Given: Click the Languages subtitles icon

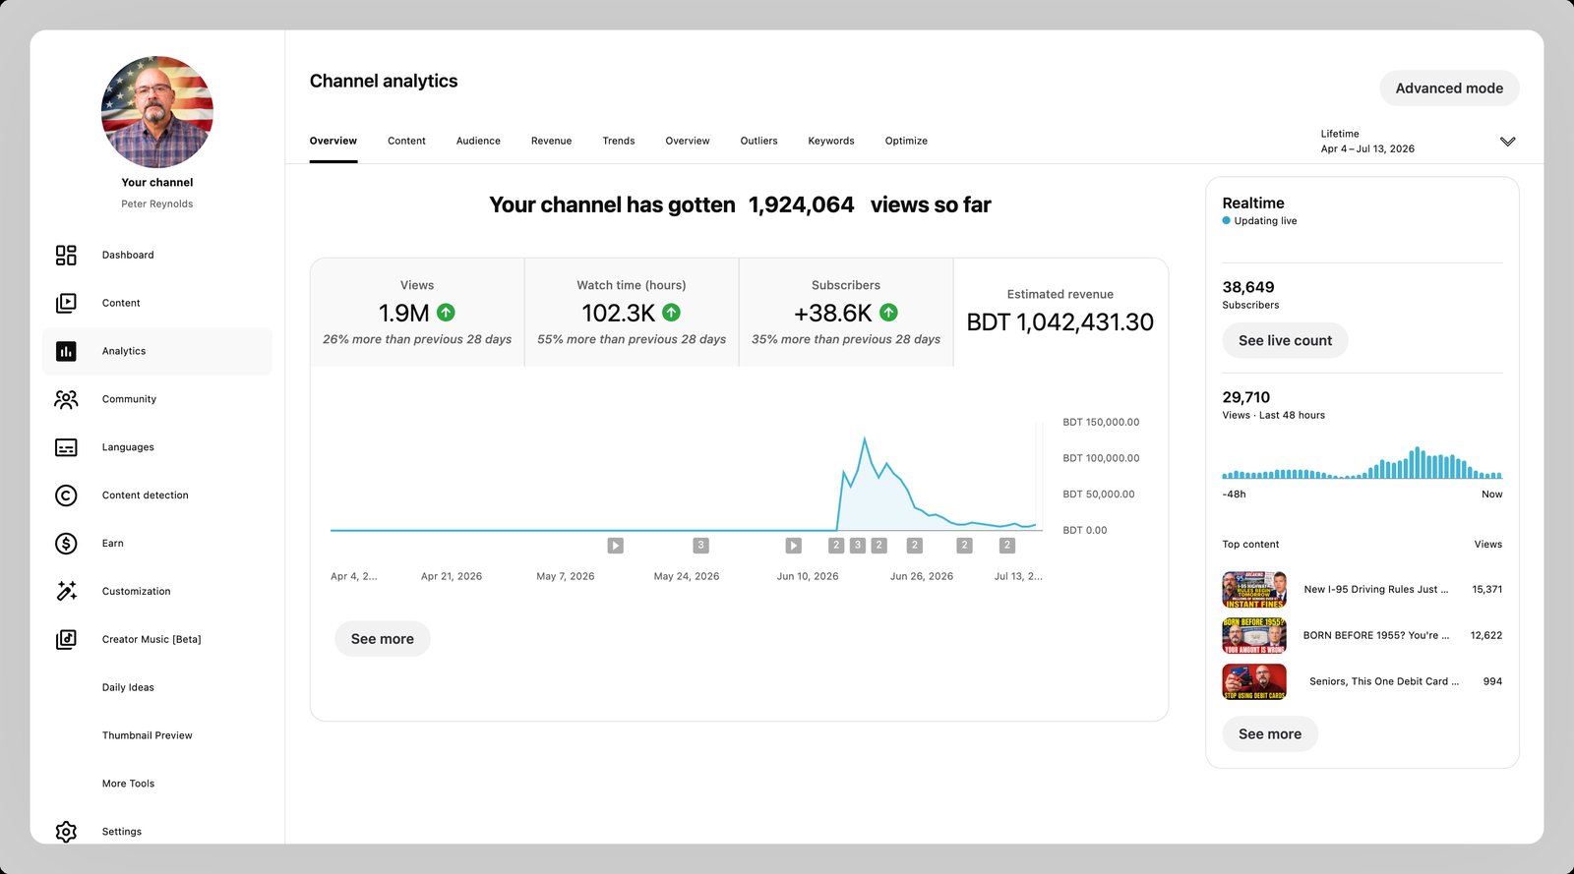Looking at the screenshot, I should point(66,447).
